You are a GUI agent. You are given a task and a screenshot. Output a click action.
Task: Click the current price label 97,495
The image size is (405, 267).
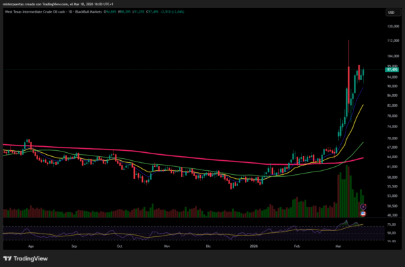coord(392,69)
